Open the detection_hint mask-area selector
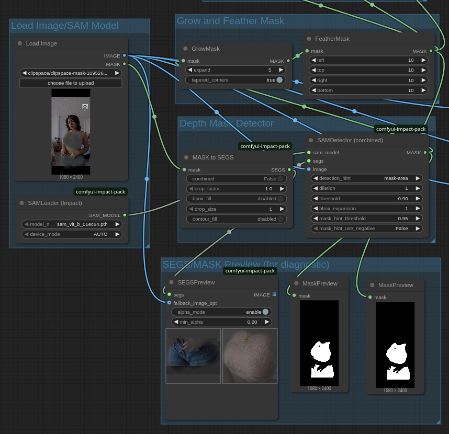This screenshot has width=449, height=434. (366, 178)
